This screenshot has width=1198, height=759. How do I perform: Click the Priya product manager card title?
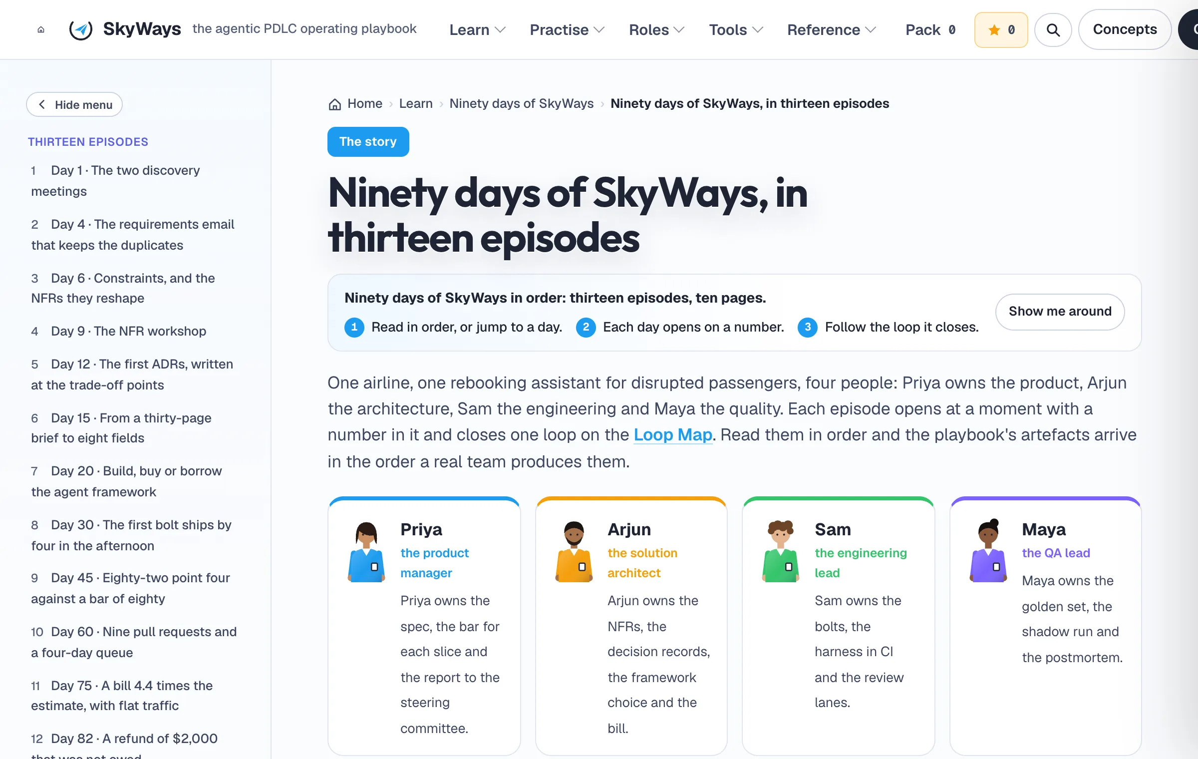click(x=421, y=529)
